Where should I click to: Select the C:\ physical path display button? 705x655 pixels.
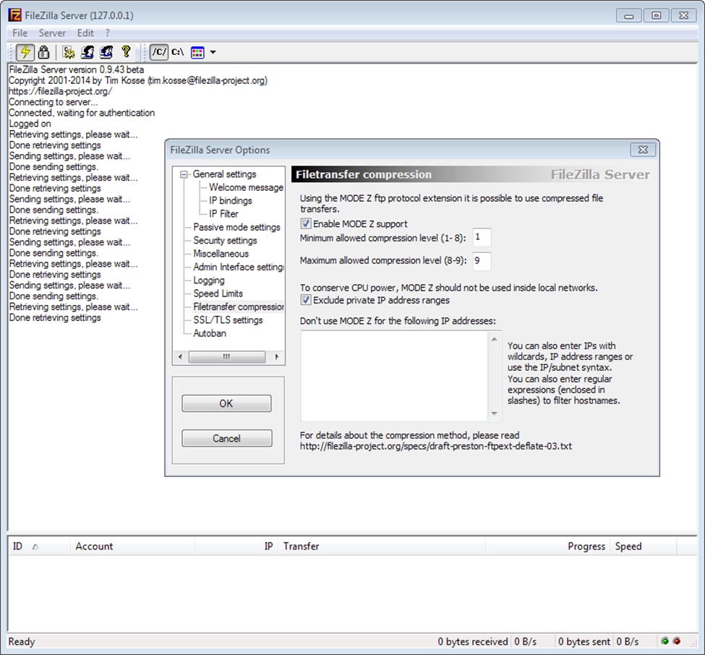coord(178,52)
